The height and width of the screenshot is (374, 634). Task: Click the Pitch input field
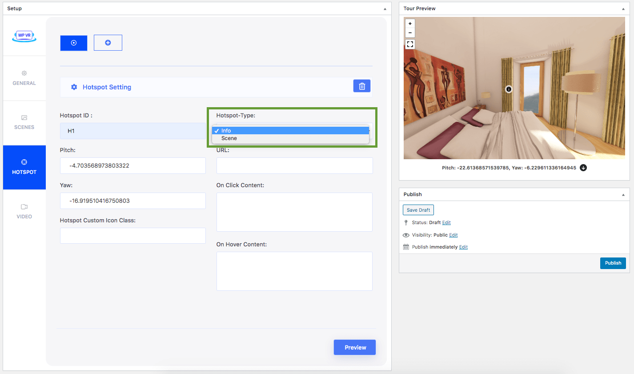pyautogui.click(x=133, y=165)
